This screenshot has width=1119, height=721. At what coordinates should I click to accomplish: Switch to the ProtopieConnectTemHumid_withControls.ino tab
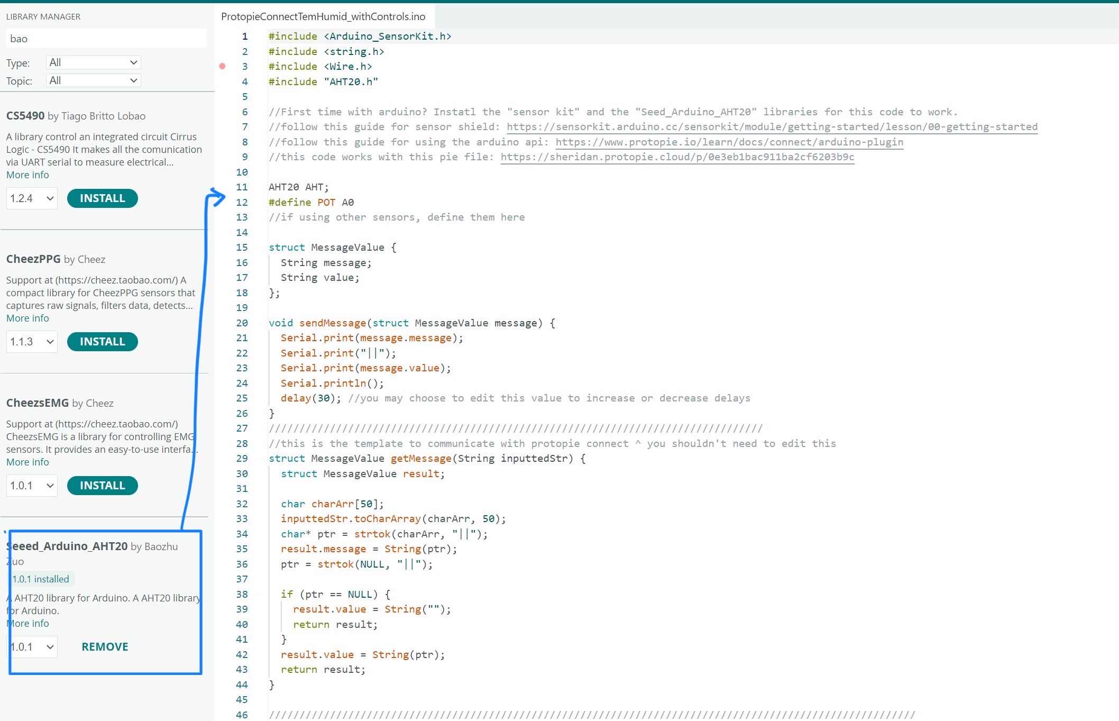pos(323,16)
